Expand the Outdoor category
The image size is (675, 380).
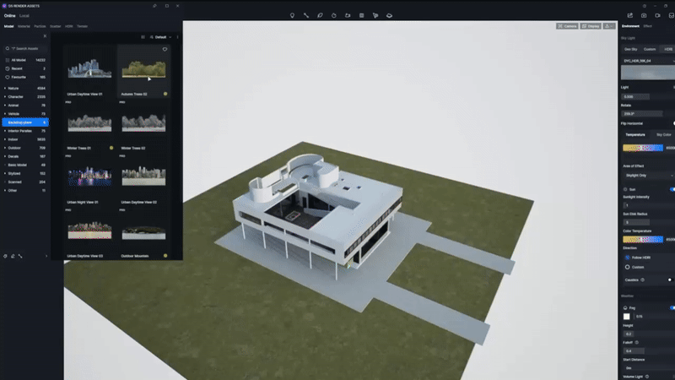(x=5, y=148)
